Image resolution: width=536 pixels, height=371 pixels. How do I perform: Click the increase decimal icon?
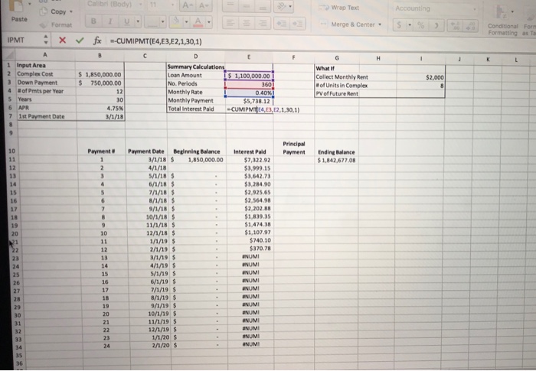click(x=455, y=26)
